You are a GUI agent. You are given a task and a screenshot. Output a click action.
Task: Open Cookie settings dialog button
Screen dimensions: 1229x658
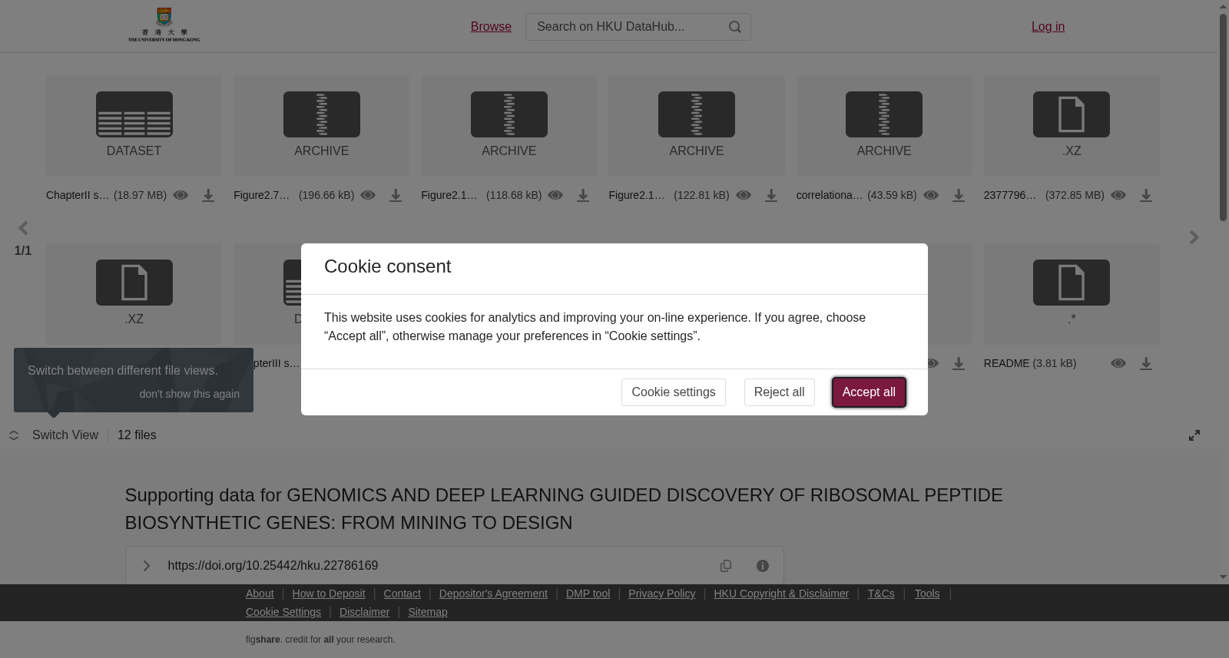(x=674, y=392)
